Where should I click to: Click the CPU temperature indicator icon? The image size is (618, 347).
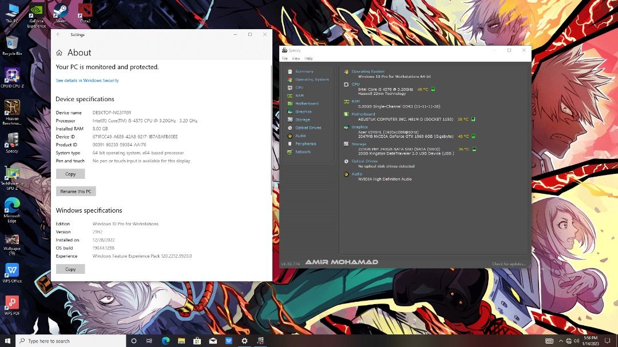(433, 89)
